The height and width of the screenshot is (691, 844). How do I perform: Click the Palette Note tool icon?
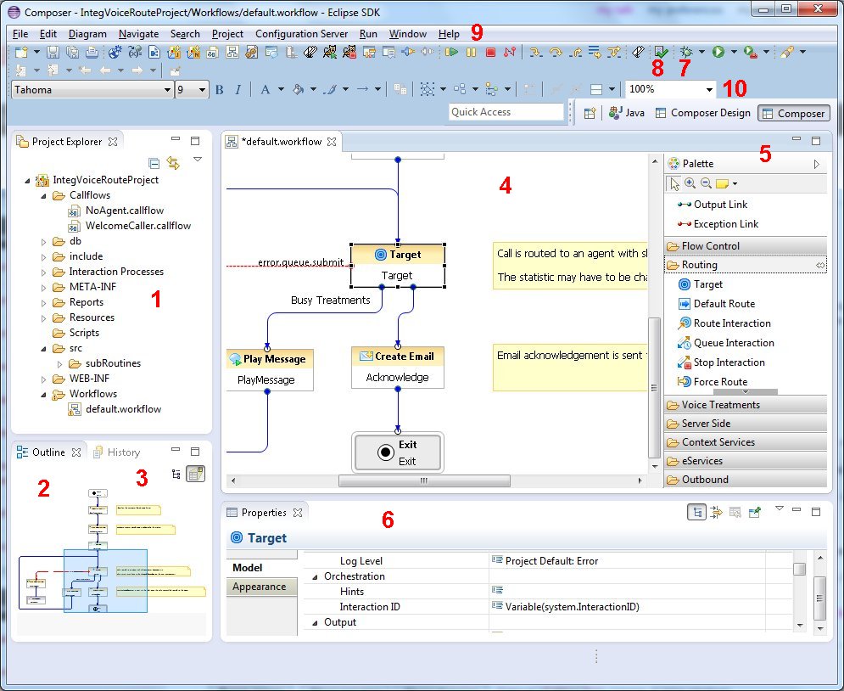coord(723,184)
